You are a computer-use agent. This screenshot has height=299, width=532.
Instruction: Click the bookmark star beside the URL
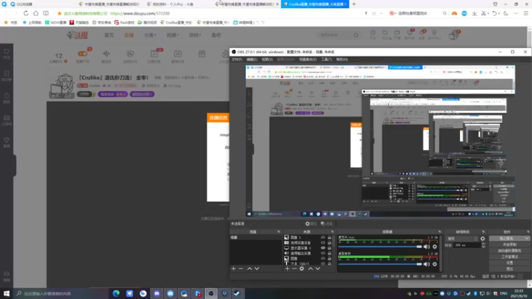59,13
